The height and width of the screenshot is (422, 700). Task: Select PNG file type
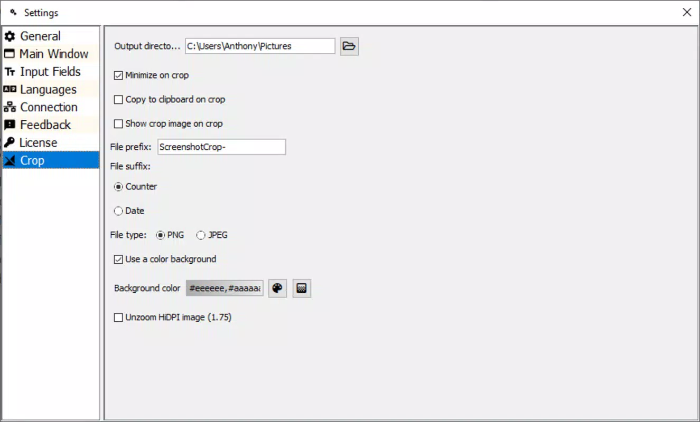(161, 235)
